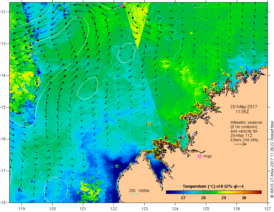The image size is (274, 212).
Task: Click the 'and velocity for' caption line
Action: click(244, 131)
